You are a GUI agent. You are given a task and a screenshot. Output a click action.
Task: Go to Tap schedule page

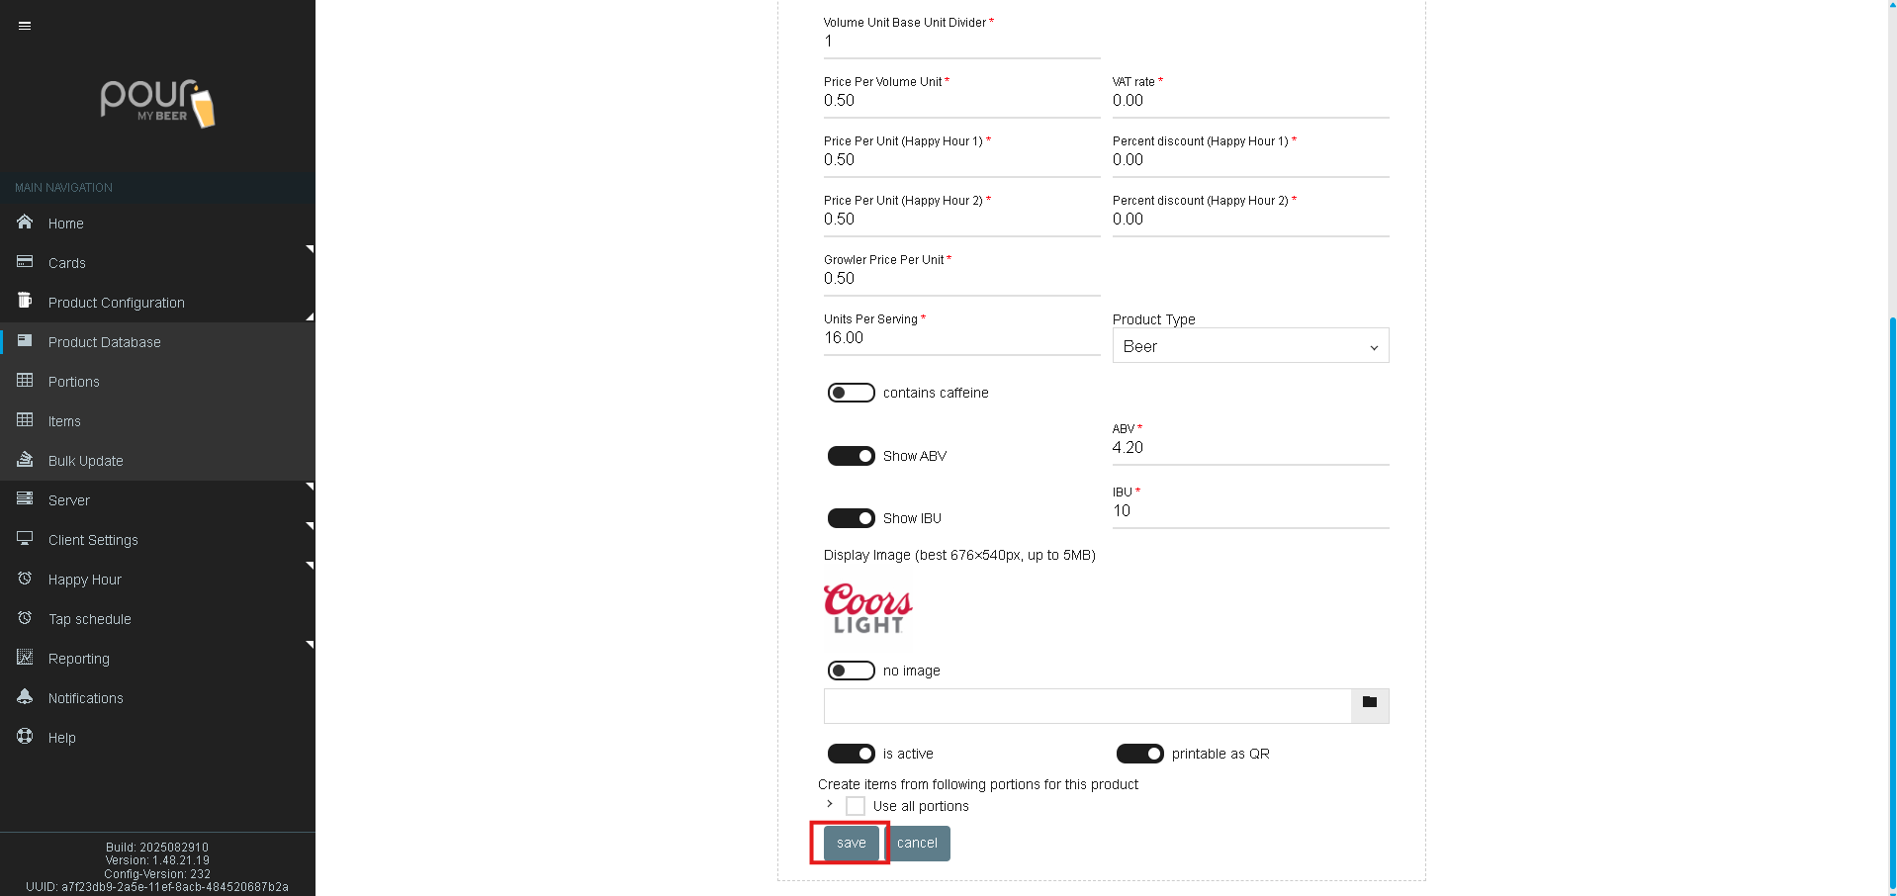coord(89,619)
